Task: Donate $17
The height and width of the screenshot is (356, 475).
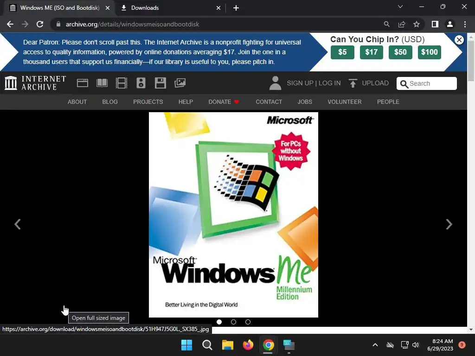Action: pos(372,52)
